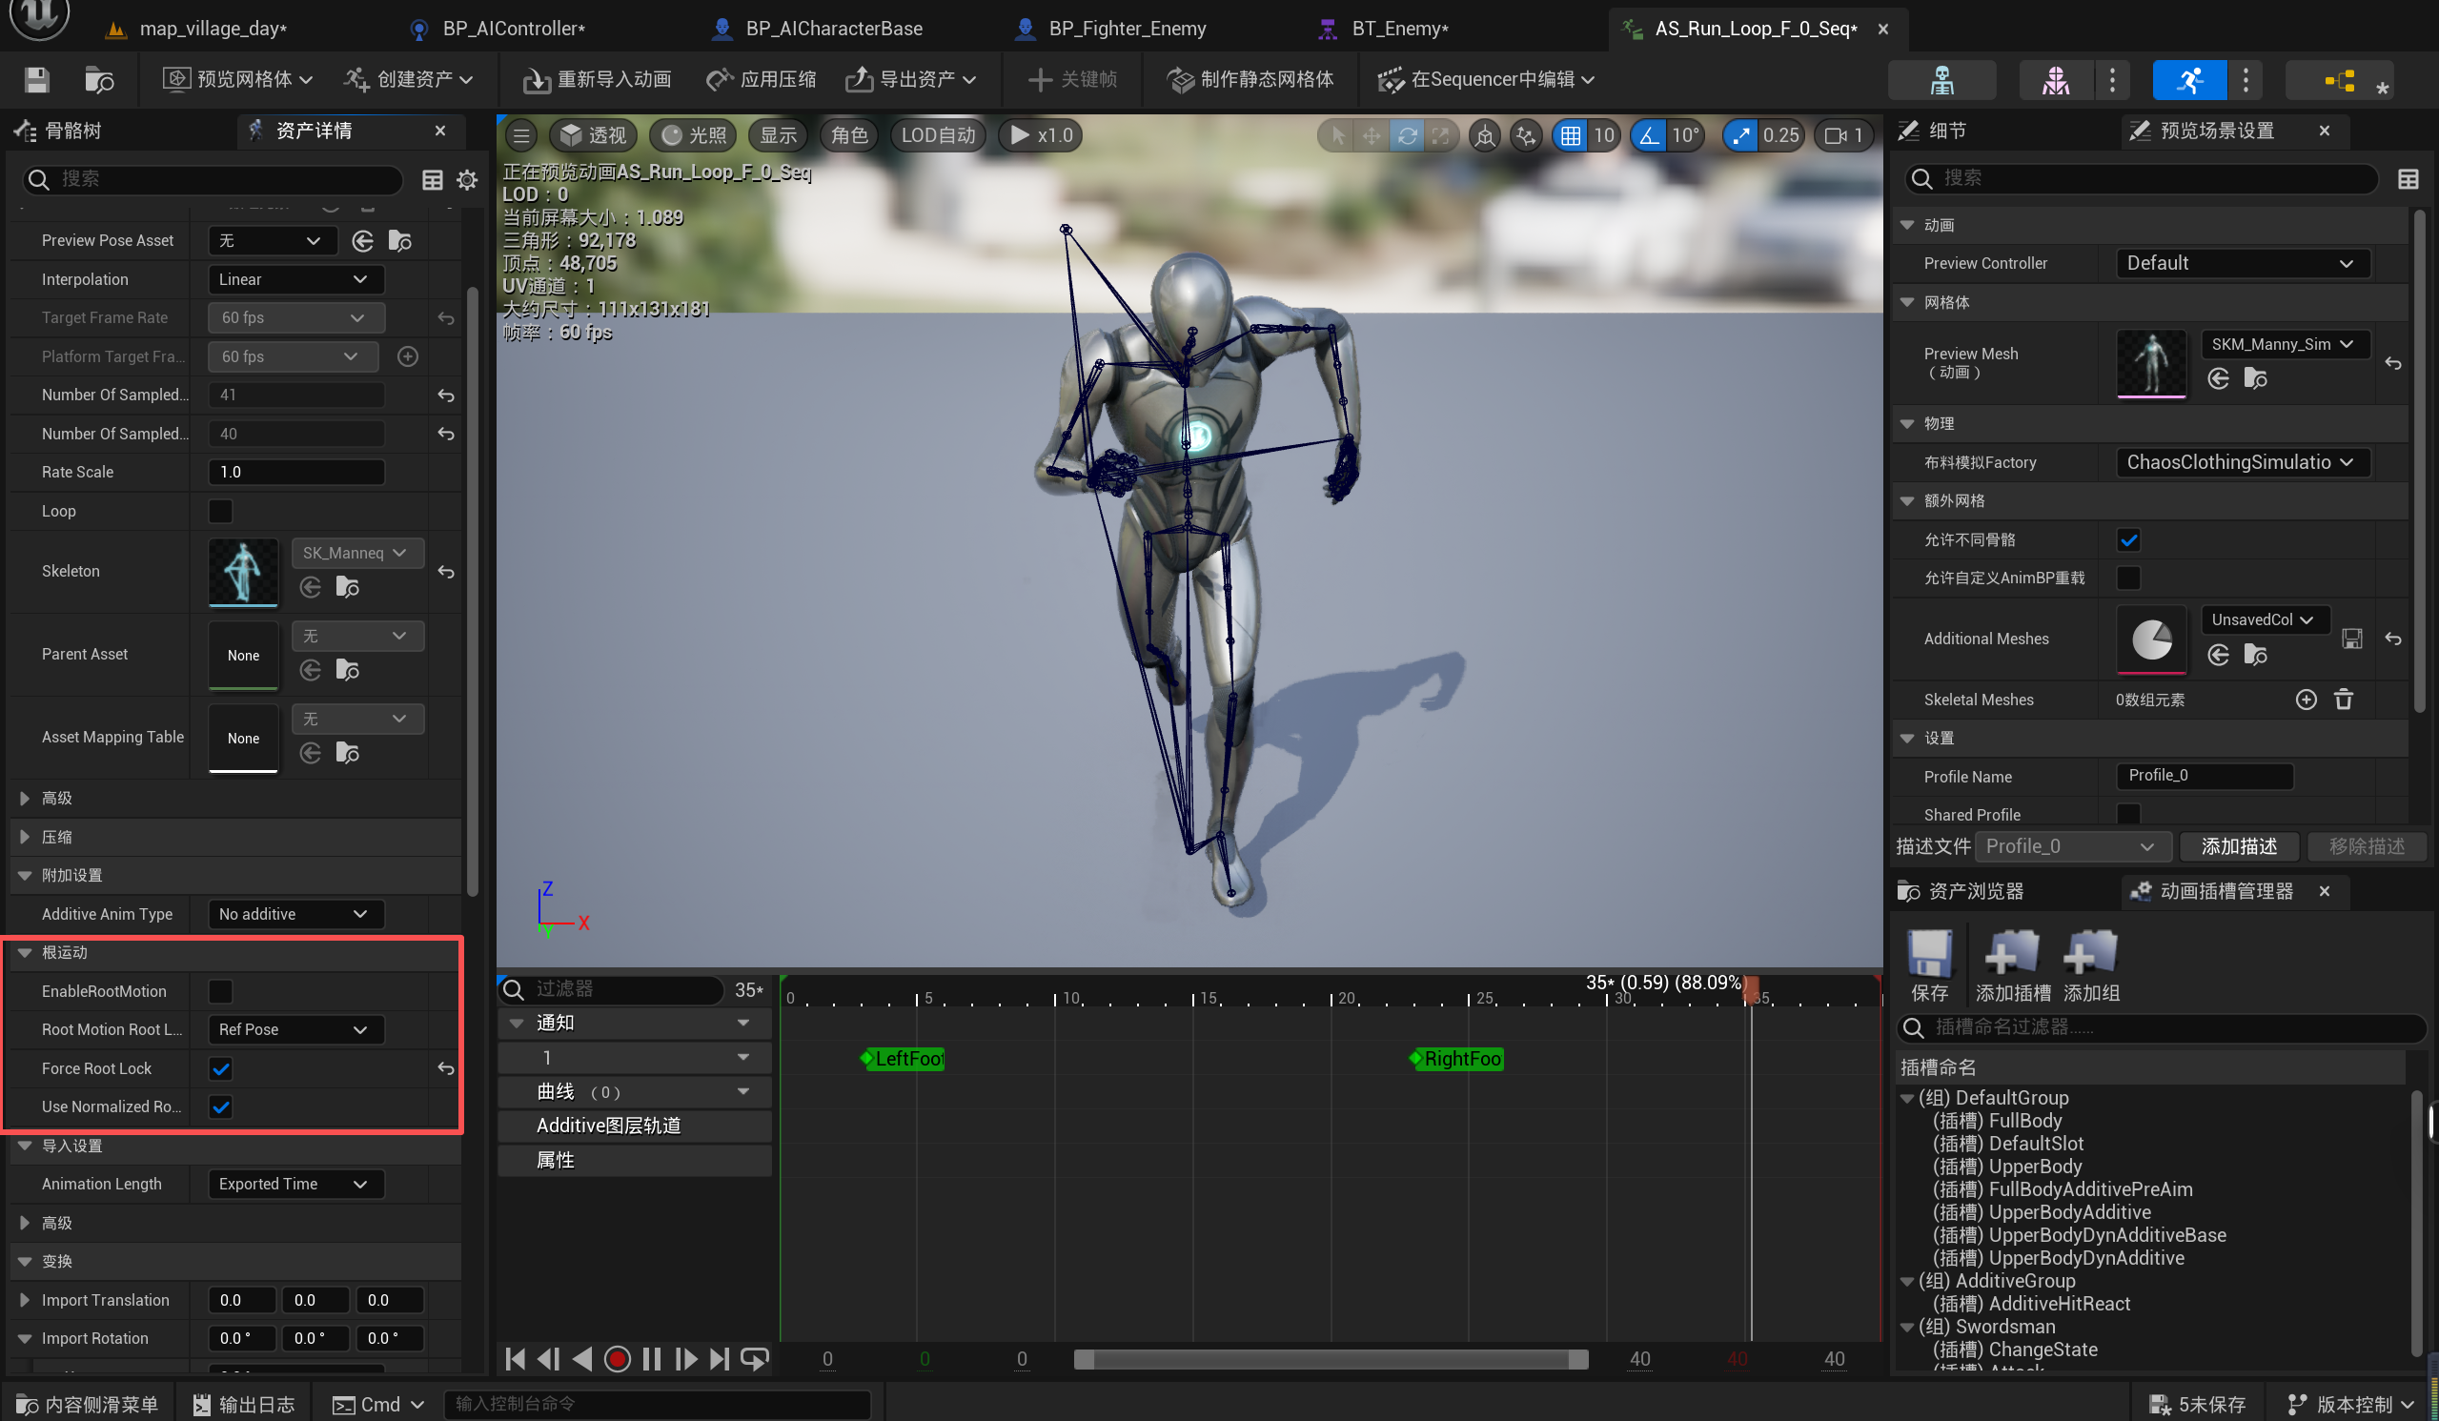Click the record button in timeline
Image resolution: width=2439 pixels, height=1421 pixels.
coord(617,1359)
